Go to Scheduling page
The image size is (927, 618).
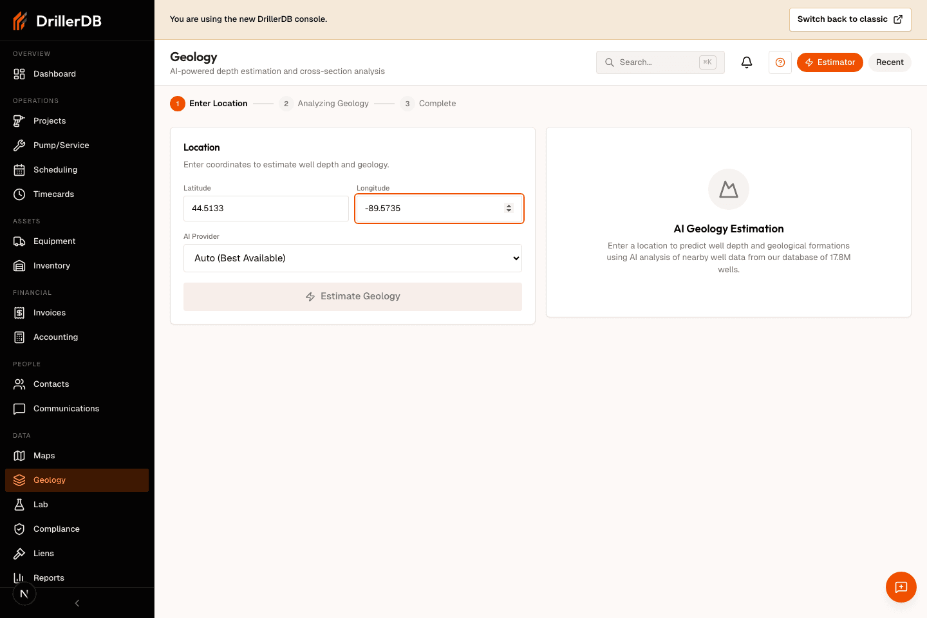tap(77, 170)
